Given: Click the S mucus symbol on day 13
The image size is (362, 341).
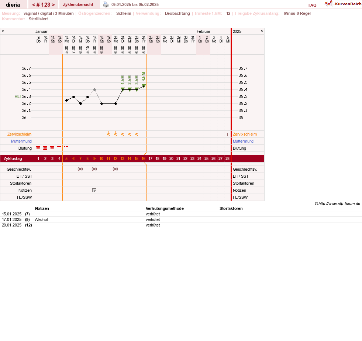Looking at the screenshot, I should coord(123,135).
